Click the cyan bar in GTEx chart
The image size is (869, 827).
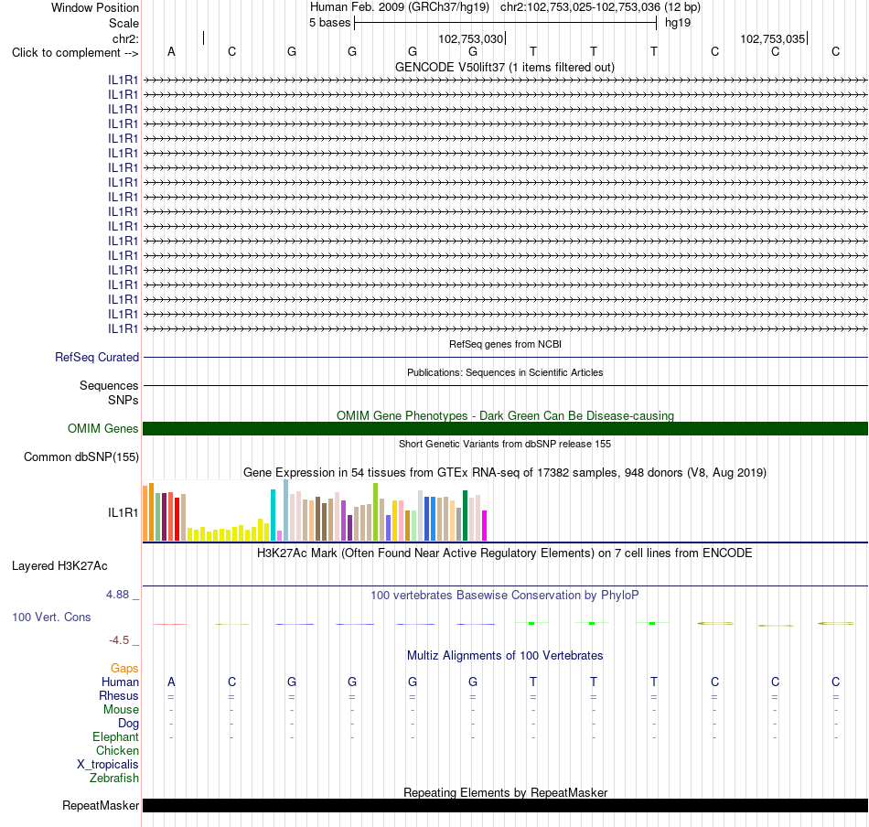tap(273, 515)
